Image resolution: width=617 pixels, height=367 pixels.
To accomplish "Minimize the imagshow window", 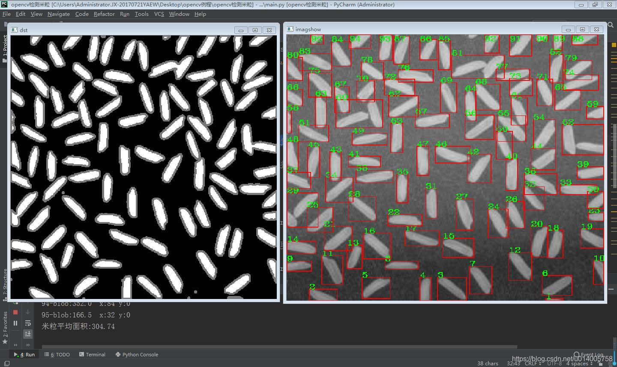I will (568, 29).
